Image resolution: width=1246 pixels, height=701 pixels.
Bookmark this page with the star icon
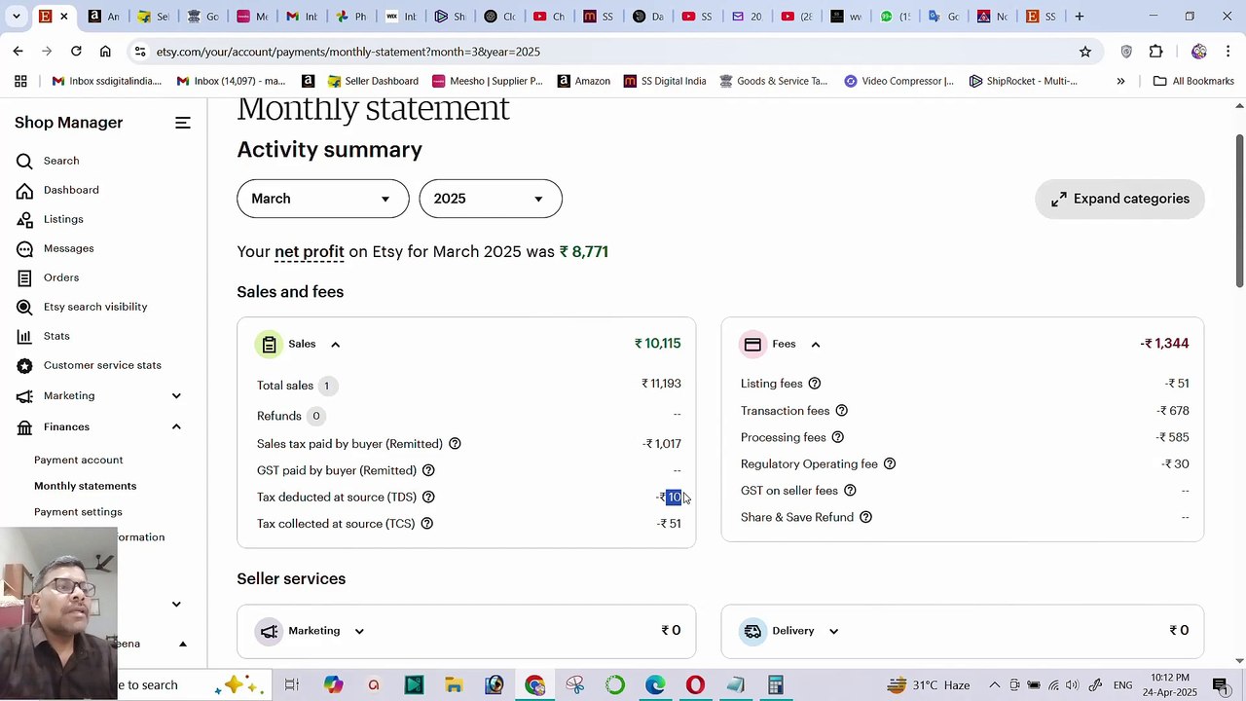pos(1085,52)
